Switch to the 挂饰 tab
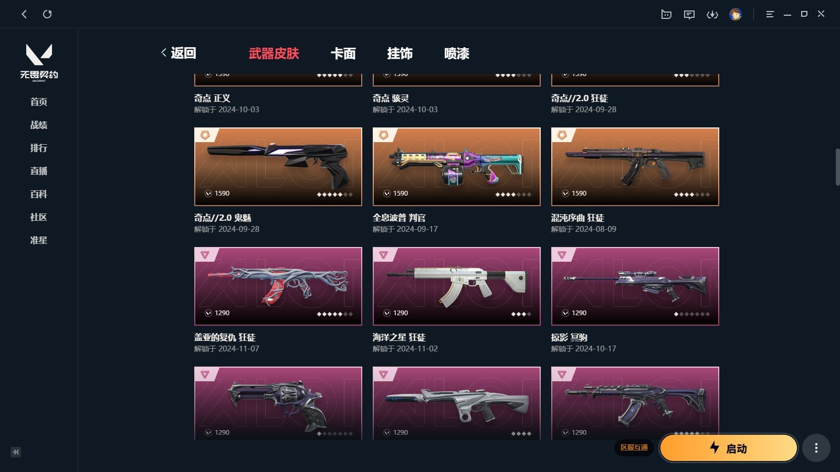Screen dimensions: 840x472 point(400,53)
